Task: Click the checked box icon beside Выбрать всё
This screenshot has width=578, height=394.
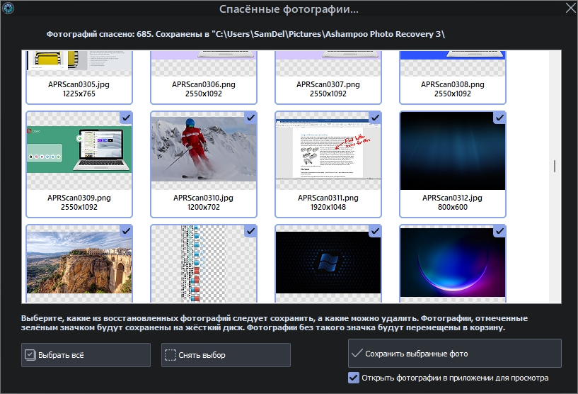Action: click(30, 355)
